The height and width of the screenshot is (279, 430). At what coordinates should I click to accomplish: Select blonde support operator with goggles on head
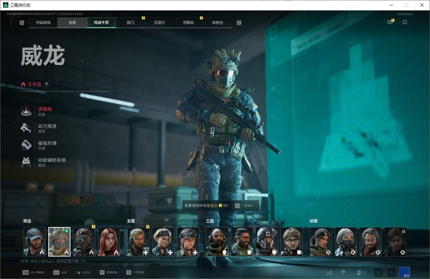click(163, 242)
